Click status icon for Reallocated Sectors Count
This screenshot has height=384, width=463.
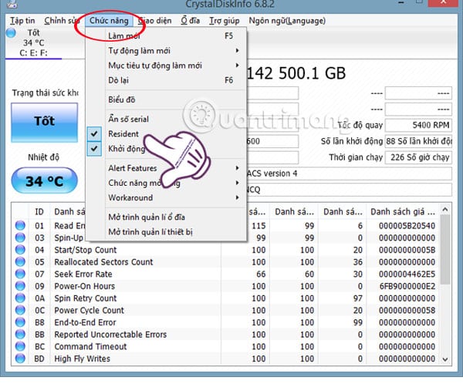point(20,262)
